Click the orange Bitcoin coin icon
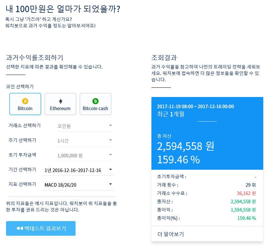The width and height of the screenshot is (269, 246). click(x=25, y=101)
